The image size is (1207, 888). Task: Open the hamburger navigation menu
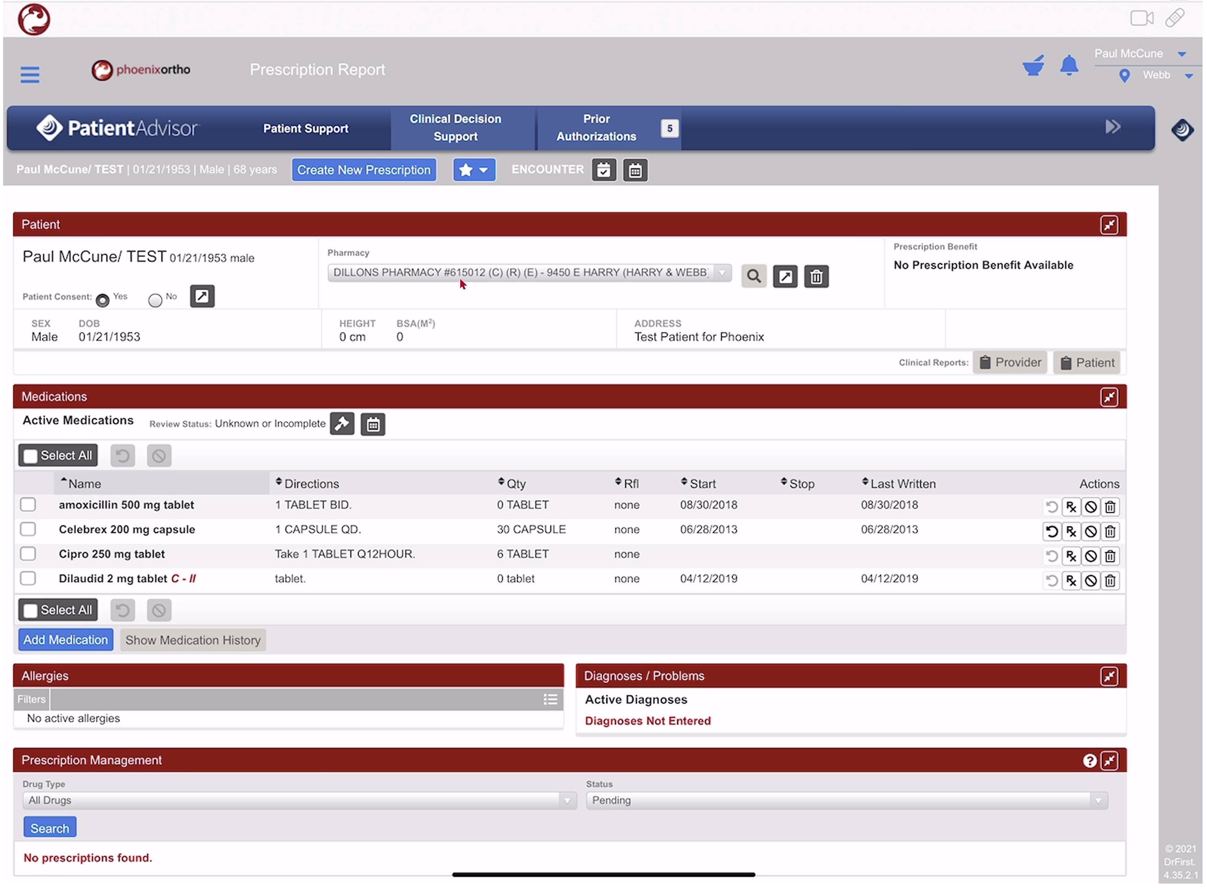30,74
